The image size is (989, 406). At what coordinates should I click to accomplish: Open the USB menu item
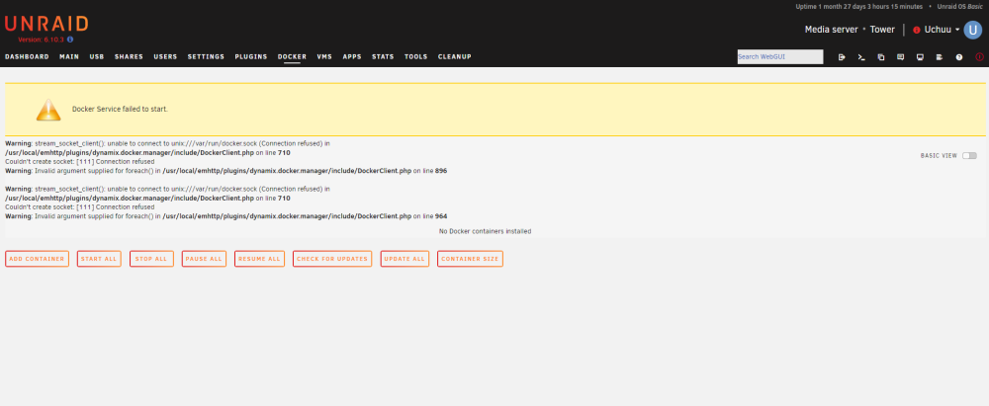point(97,56)
